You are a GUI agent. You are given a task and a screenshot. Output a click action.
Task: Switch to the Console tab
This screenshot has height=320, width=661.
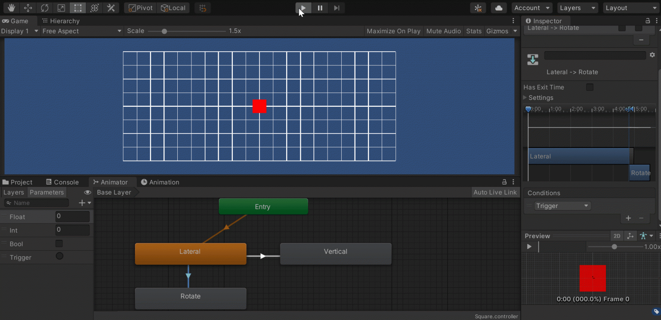pos(62,182)
